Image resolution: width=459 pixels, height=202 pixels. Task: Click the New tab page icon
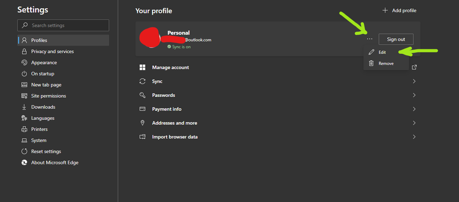25,85
